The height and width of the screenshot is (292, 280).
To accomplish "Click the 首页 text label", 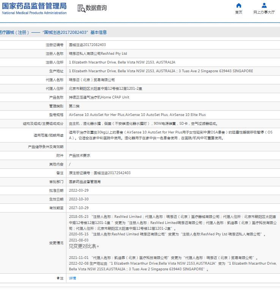I will click(239, 12).
